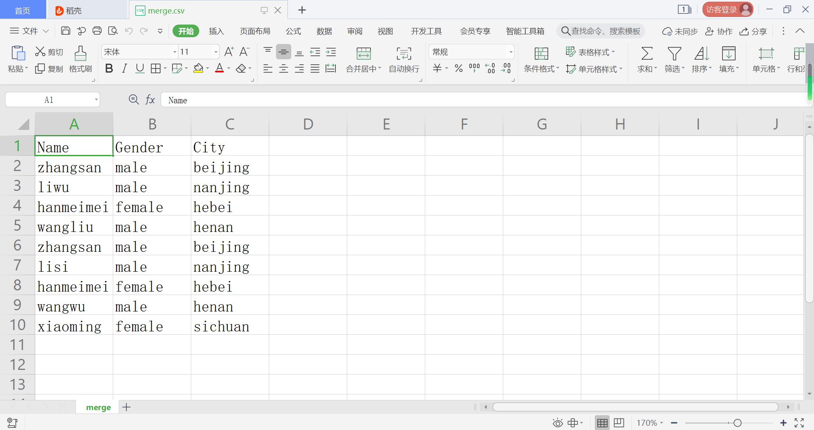The width and height of the screenshot is (814, 430).
Task: Switch to the 公式 ribbon tab
Action: click(x=293, y=31)
